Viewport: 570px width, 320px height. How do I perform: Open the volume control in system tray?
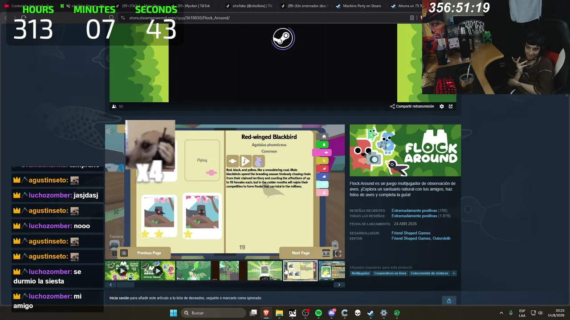click(x=540, y=313)
